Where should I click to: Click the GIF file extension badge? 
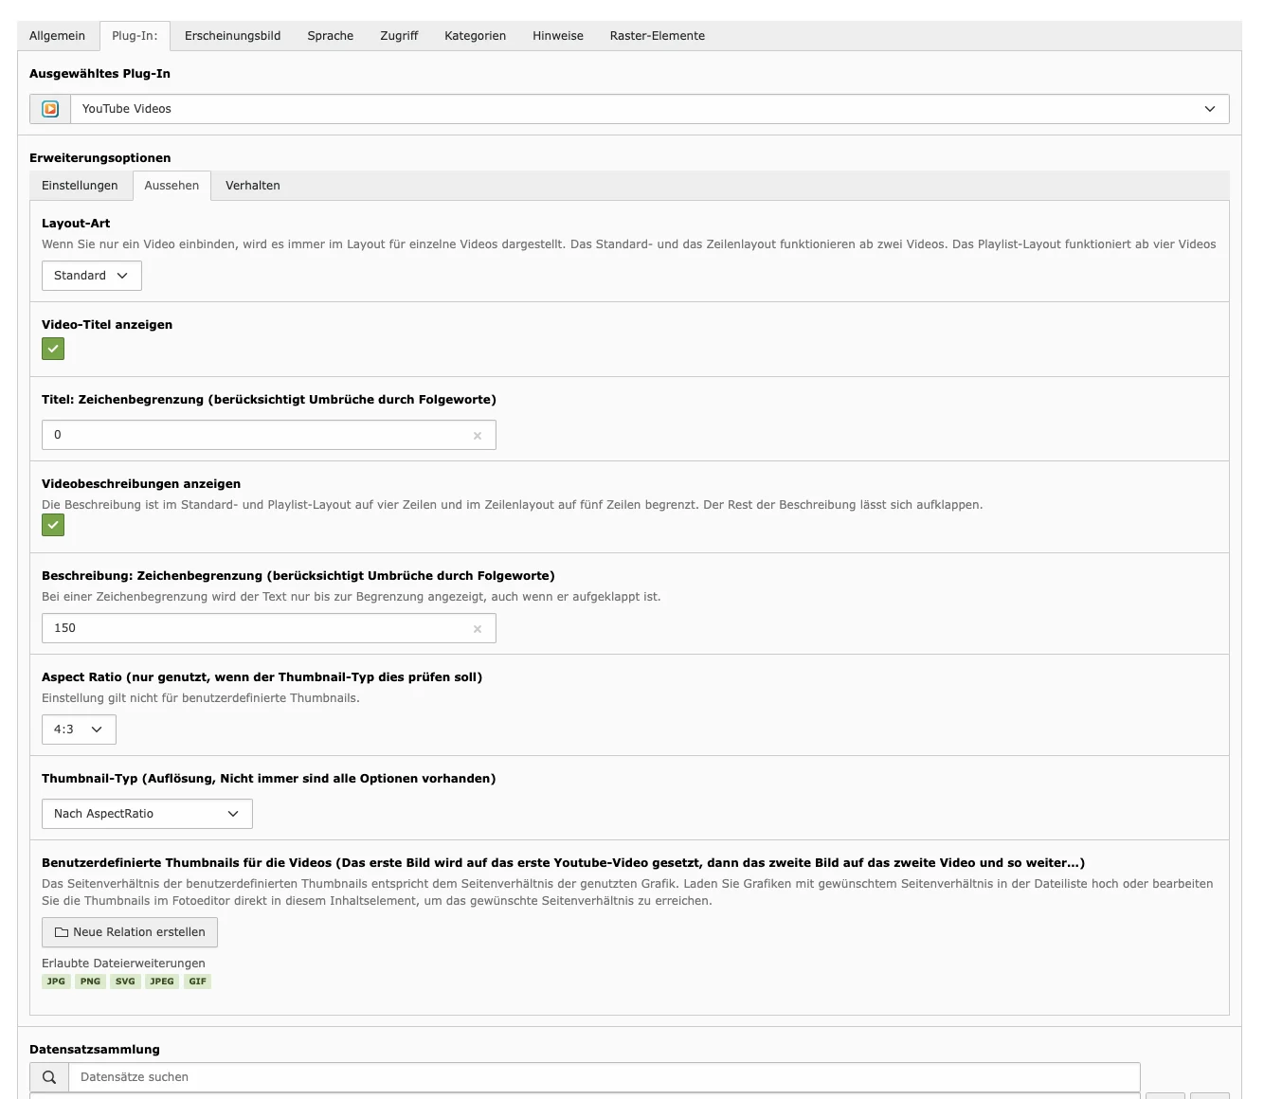pyautogui.click(x=197, y=982)
